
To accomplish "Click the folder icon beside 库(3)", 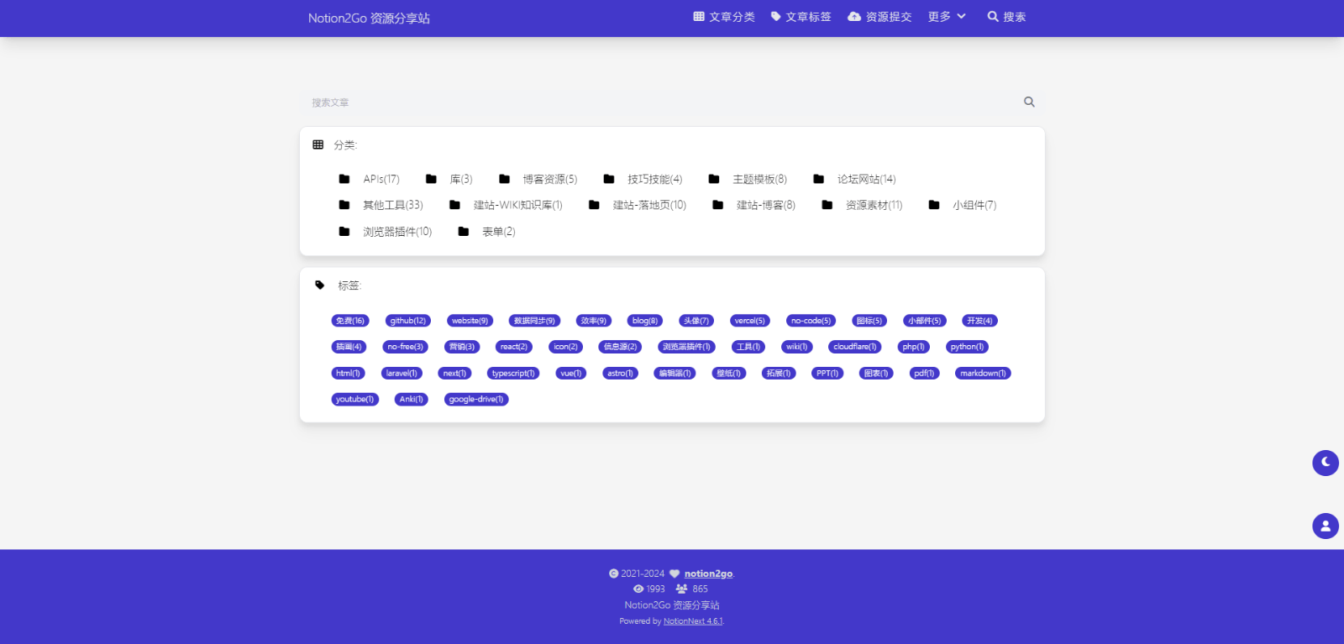I will coord(431,179).
